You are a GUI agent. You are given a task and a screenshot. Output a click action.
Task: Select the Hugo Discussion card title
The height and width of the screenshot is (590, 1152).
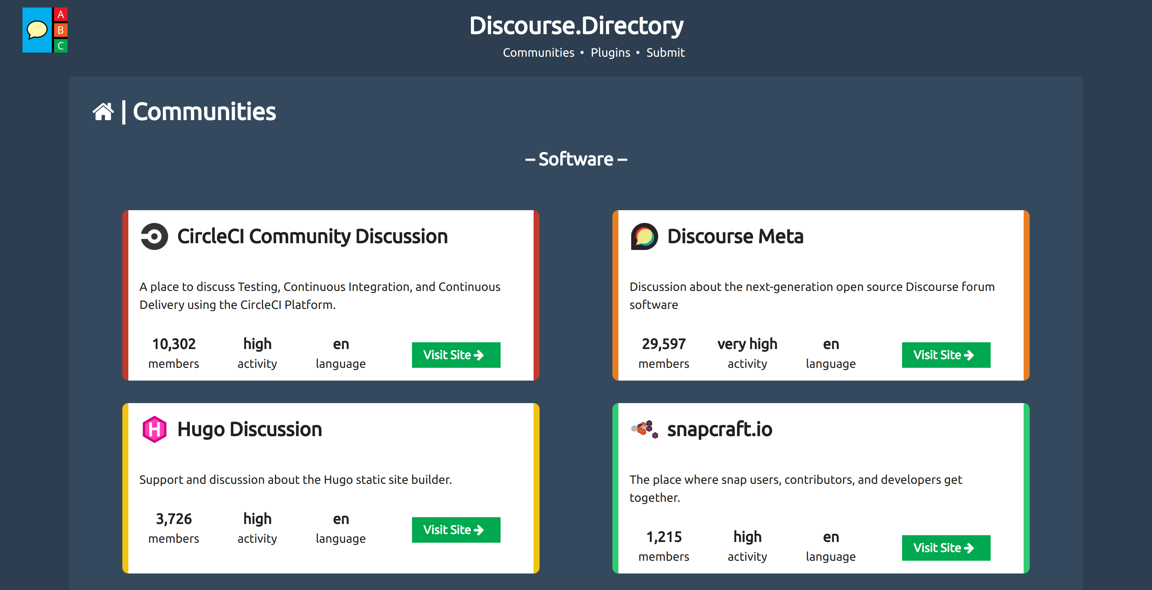click(x=250, y=429)
